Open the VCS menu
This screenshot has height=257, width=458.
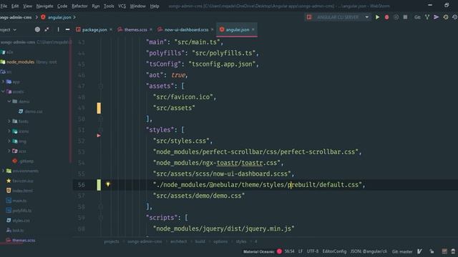coord(122,6)
